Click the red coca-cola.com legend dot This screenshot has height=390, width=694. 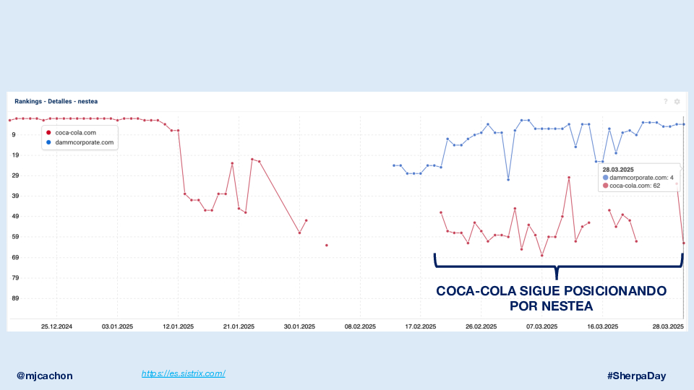click(48, 132)
